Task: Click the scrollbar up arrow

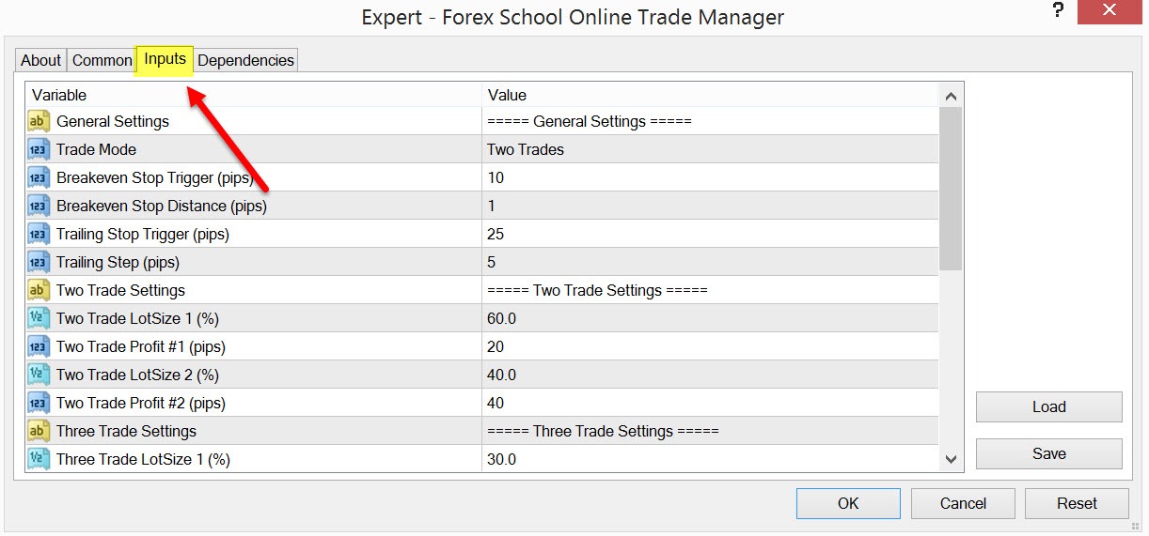Action: coord(951,96)
